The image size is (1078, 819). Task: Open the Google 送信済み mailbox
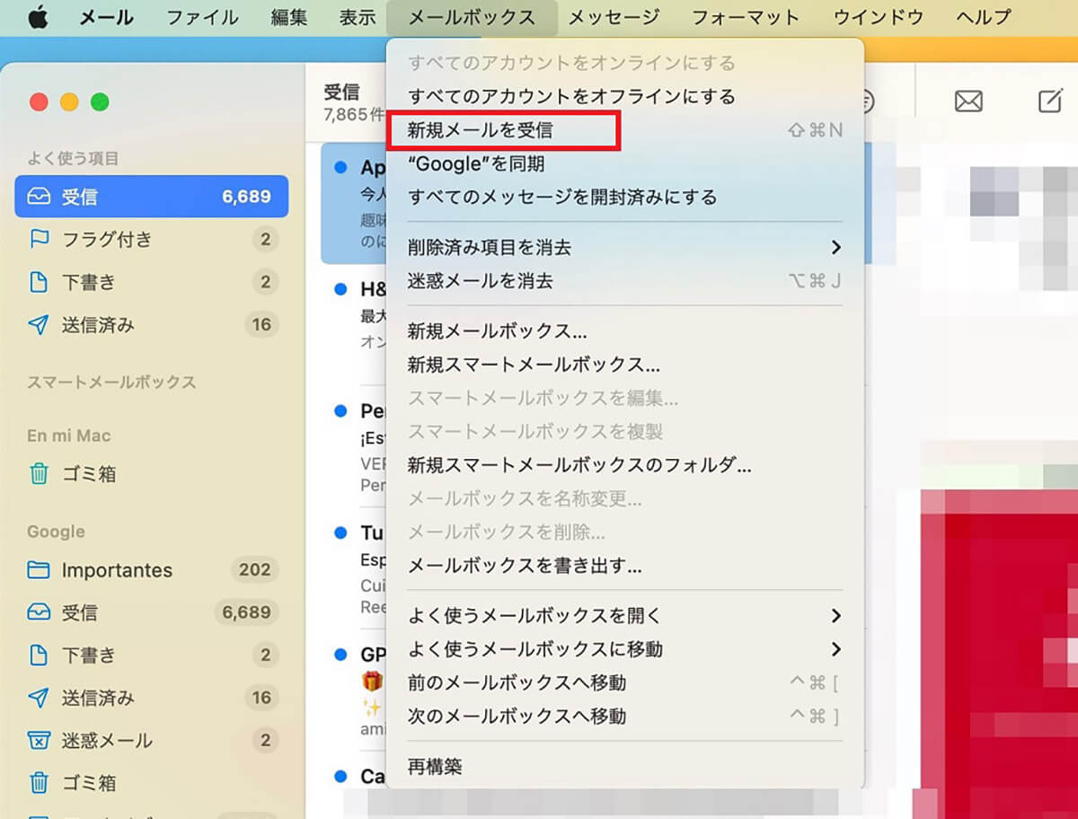coord(151,698)
